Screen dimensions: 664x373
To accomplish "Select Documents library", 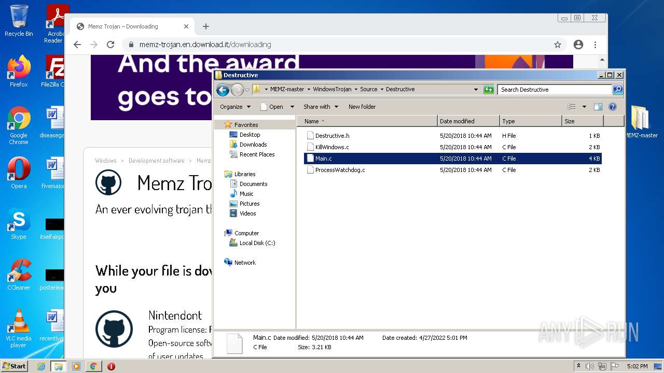I will (x=253, y=184).
